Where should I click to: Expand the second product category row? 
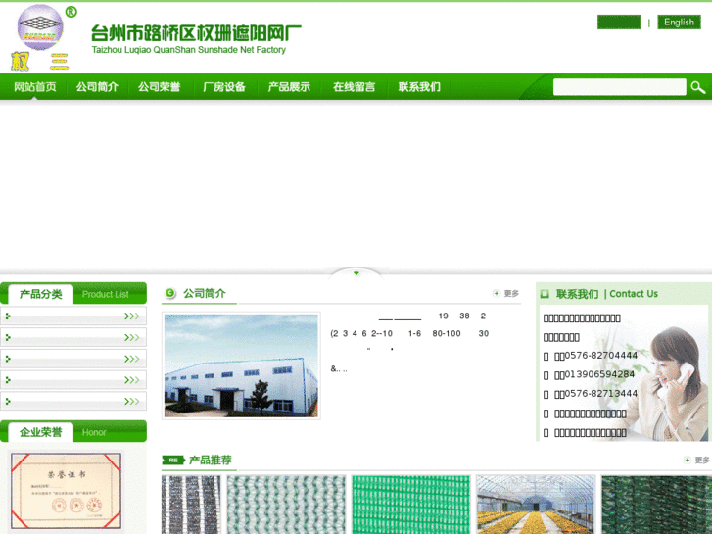pyautogui.click(x=73, y=337)
